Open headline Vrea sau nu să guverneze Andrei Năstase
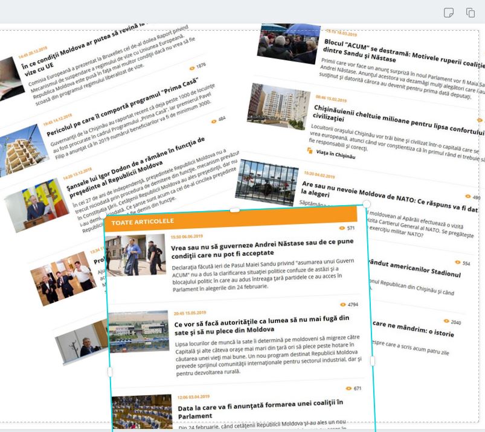 pos(262,248)
